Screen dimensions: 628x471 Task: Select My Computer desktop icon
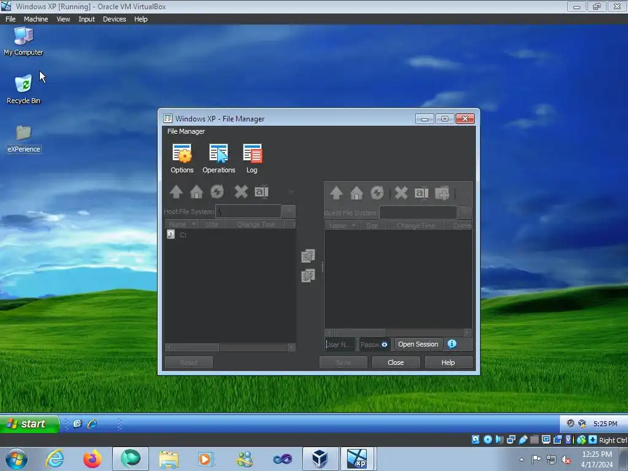tap(23, 41)
